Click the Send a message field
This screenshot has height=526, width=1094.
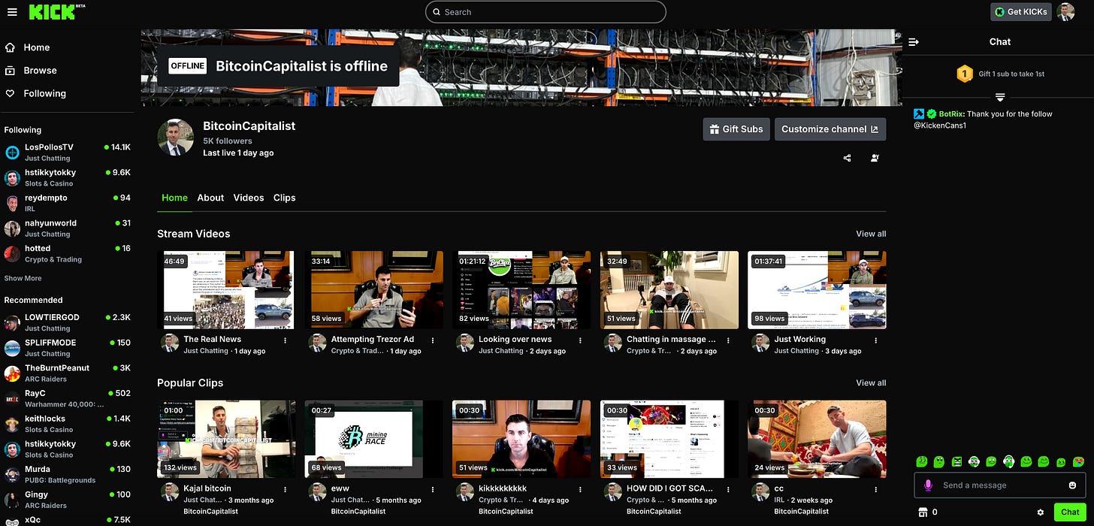(1000, 485)
